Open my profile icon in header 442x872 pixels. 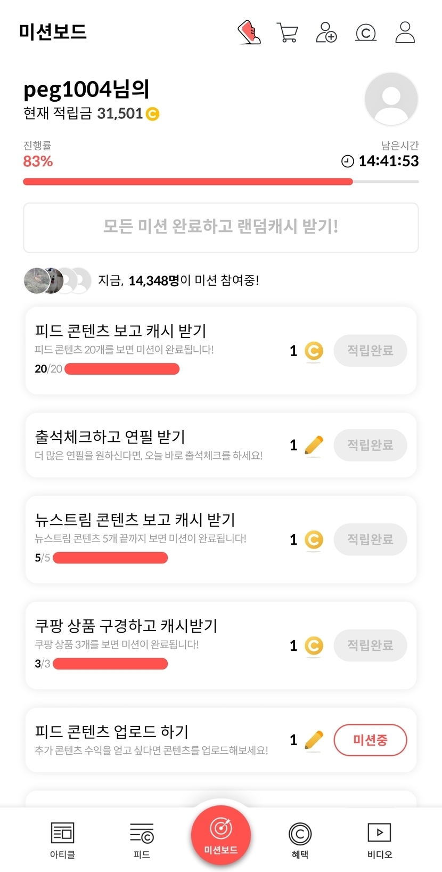pyautogui.click(x=405, y=33)
